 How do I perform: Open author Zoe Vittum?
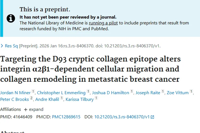click(178, 93)
